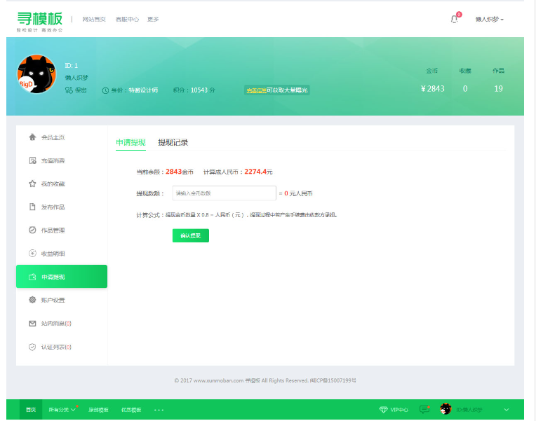
Task: Open the 更多 menu in the top navigation
Action: (x=153, y=20)
